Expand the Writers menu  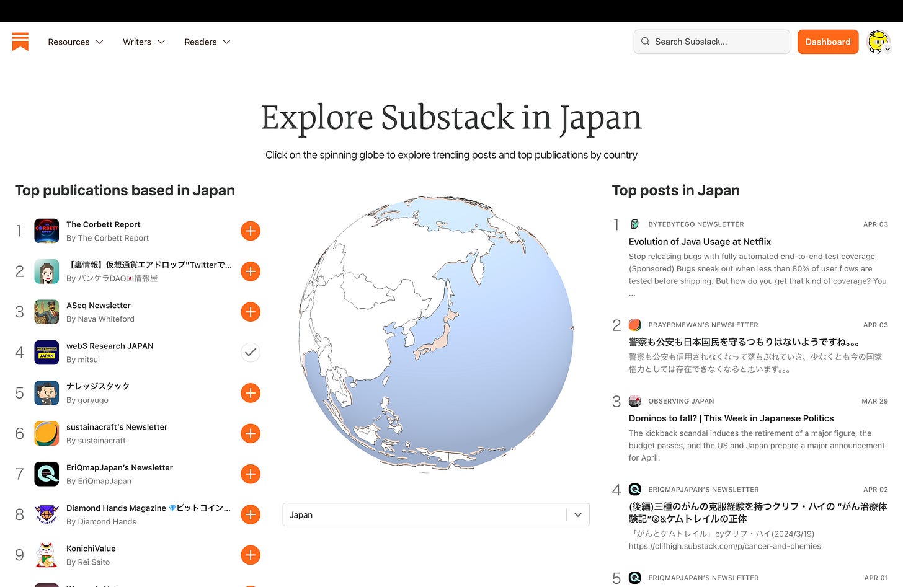(x=144, y=42)
